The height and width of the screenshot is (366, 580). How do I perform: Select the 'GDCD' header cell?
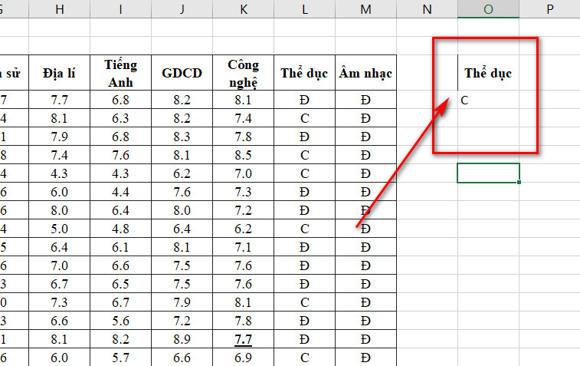pyautogui.click(x=182, y=74)
